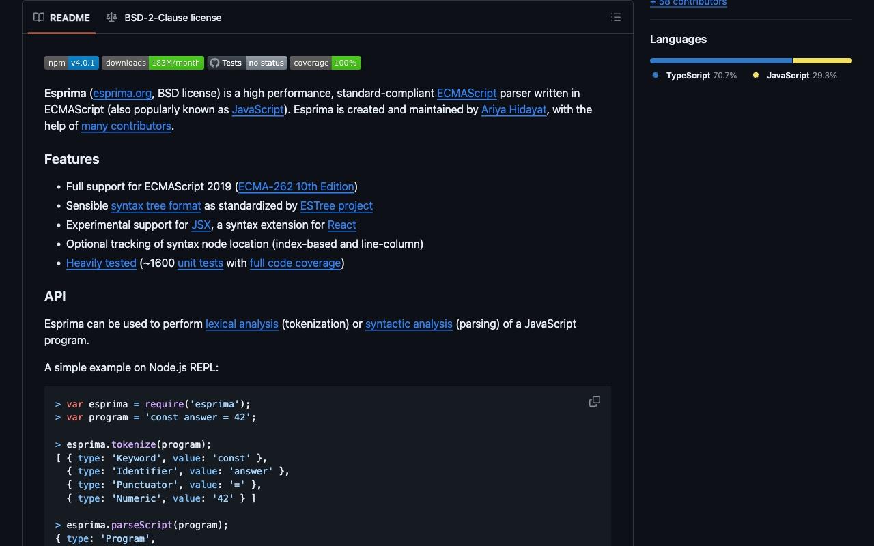
Task: Click the API heading
Action: 55,296
